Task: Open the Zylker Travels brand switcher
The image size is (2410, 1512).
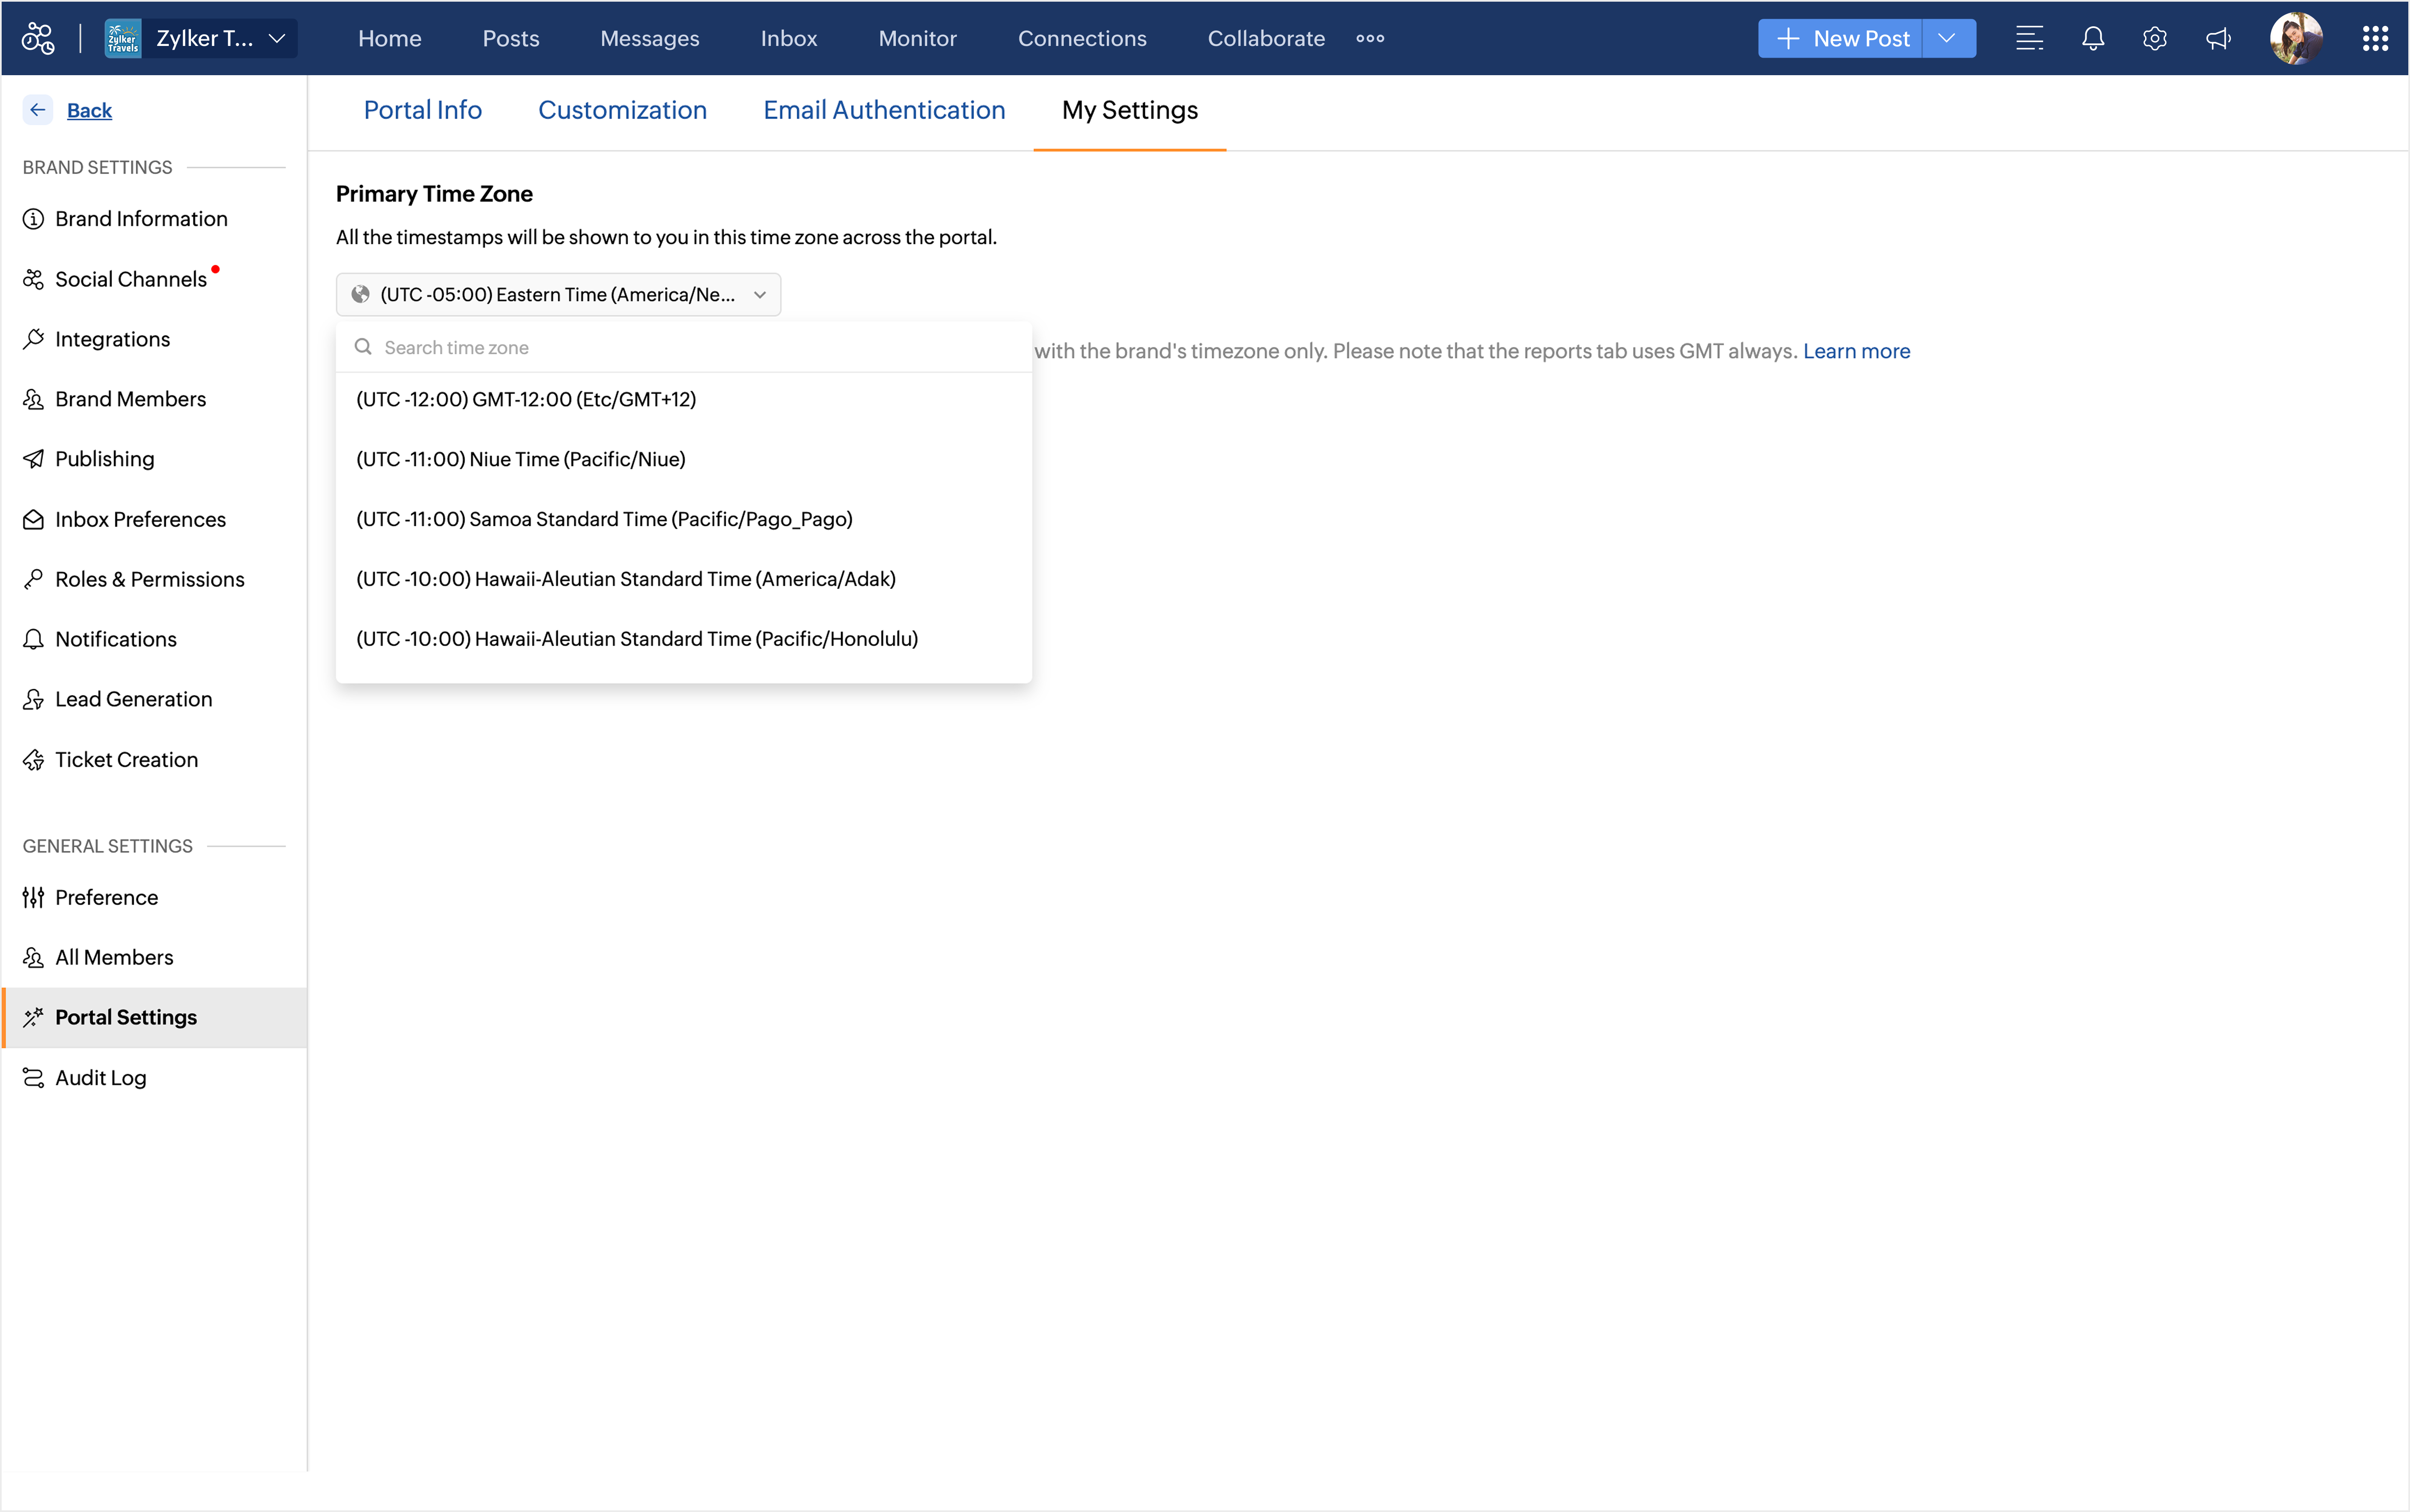Action: point(201,38)
